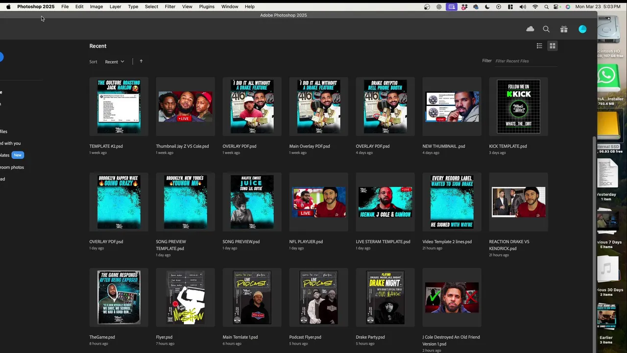
Task: Switch recent files to grid view
Action: 553,46
